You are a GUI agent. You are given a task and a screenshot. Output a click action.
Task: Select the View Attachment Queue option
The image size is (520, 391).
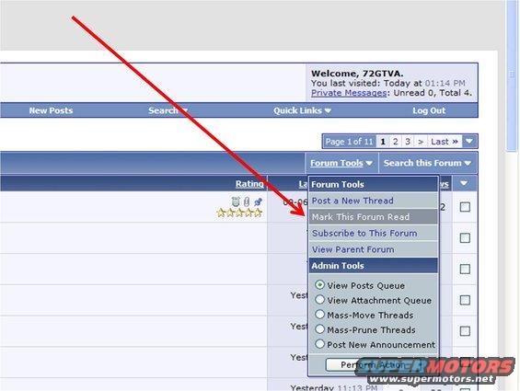coord(319,300)
